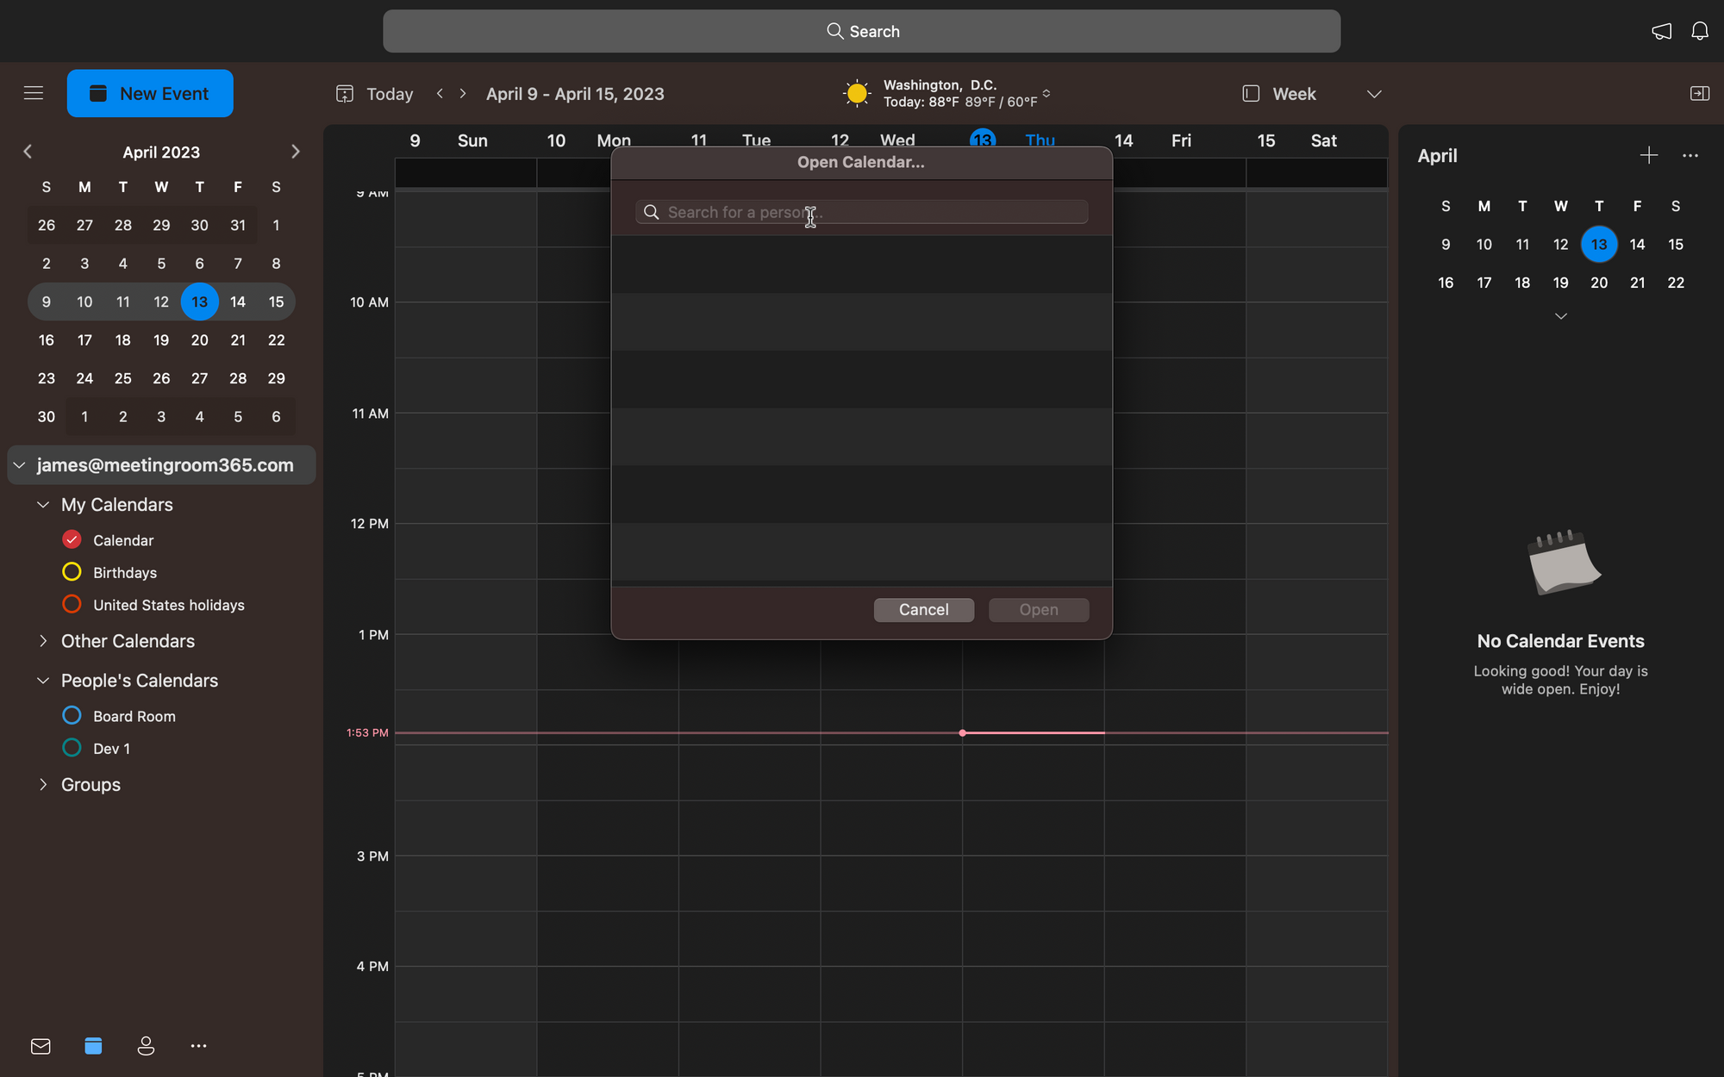Open more options ellipsis in April panel
Image resolution: width=1724 pixels, height=1077 pixels.
coord(1690,155)
